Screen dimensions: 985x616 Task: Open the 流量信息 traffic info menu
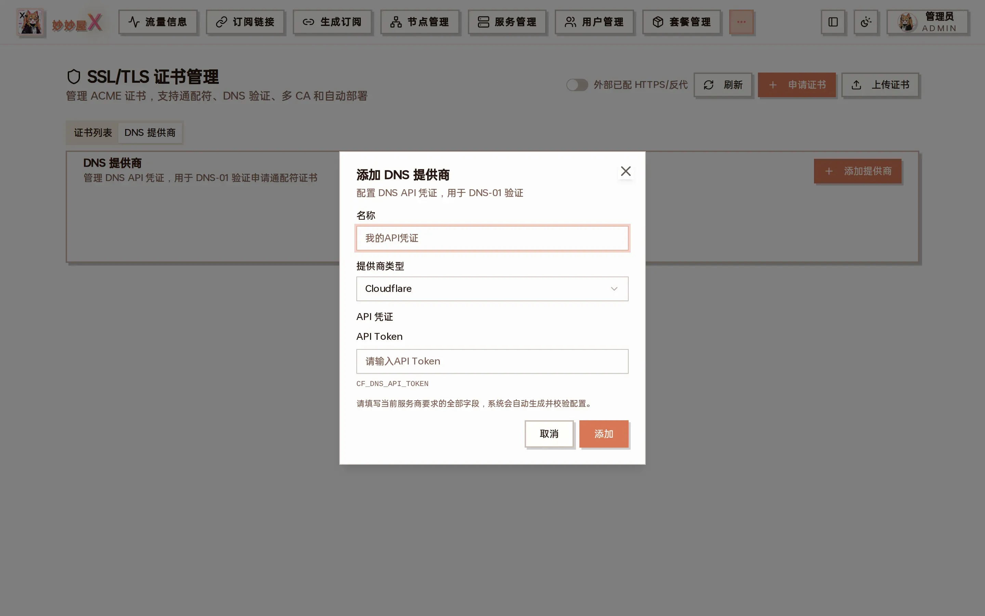[x=158, y=22]
